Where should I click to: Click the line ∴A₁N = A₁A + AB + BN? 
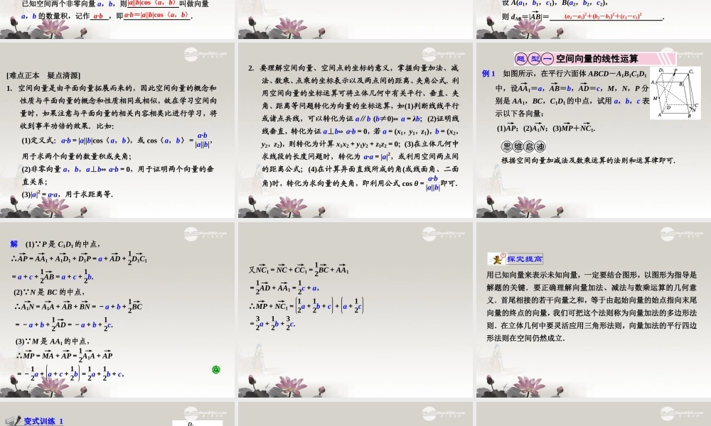[x=78, y=305]
